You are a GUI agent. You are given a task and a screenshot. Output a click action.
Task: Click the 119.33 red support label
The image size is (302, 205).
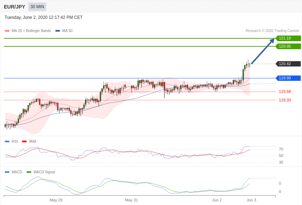[x=285, y=100]
